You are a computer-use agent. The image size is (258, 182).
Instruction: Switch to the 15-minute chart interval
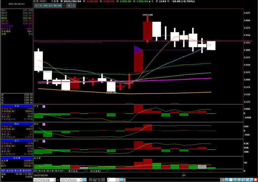click(50, 6)
